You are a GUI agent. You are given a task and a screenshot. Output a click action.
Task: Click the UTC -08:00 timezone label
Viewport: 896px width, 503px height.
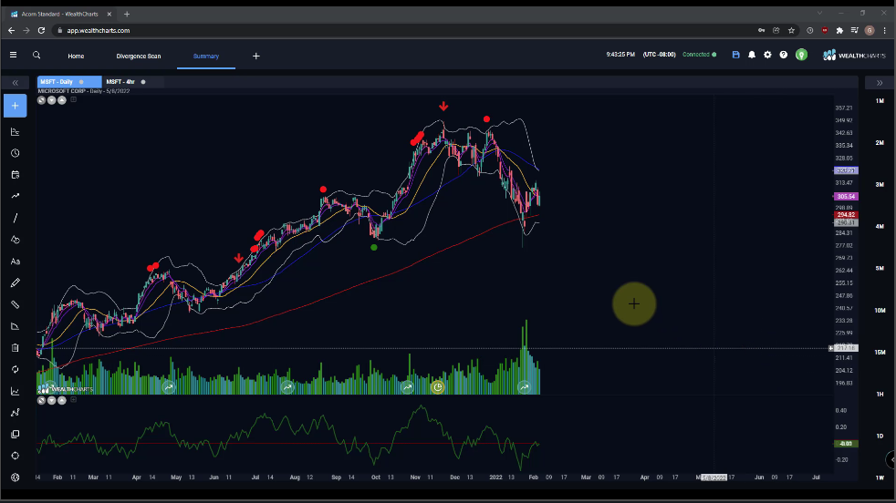(x=660, y=55)
